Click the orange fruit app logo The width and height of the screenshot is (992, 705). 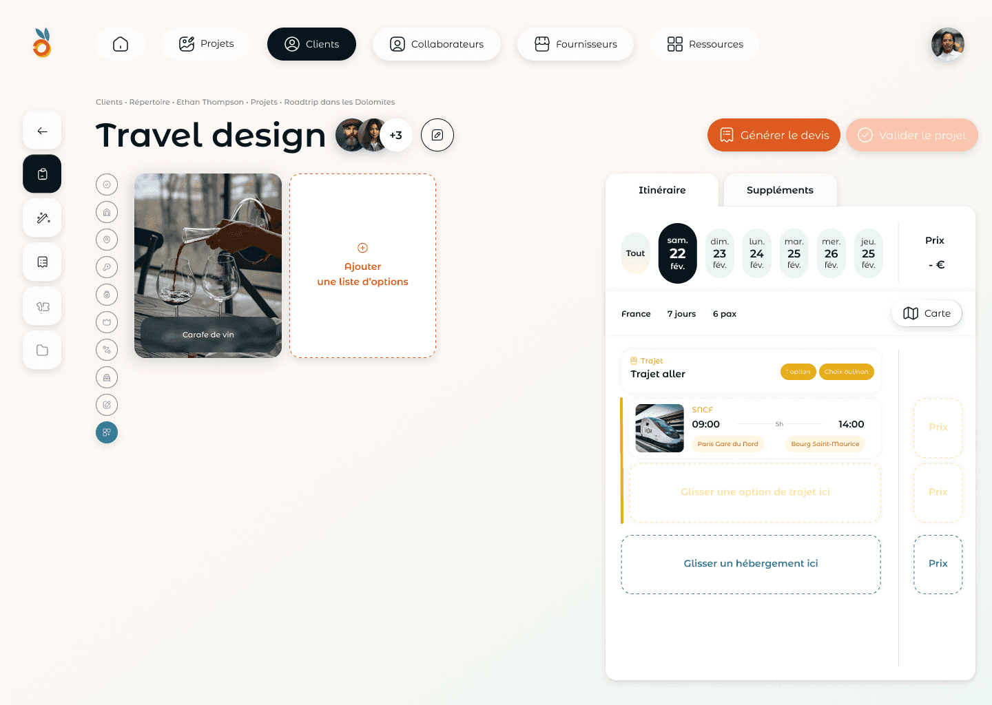pyautogui.click(x=42, y=43)
